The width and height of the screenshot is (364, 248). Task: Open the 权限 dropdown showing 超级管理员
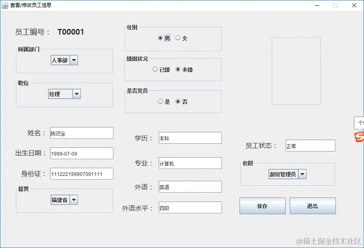[x=302, y=174]
